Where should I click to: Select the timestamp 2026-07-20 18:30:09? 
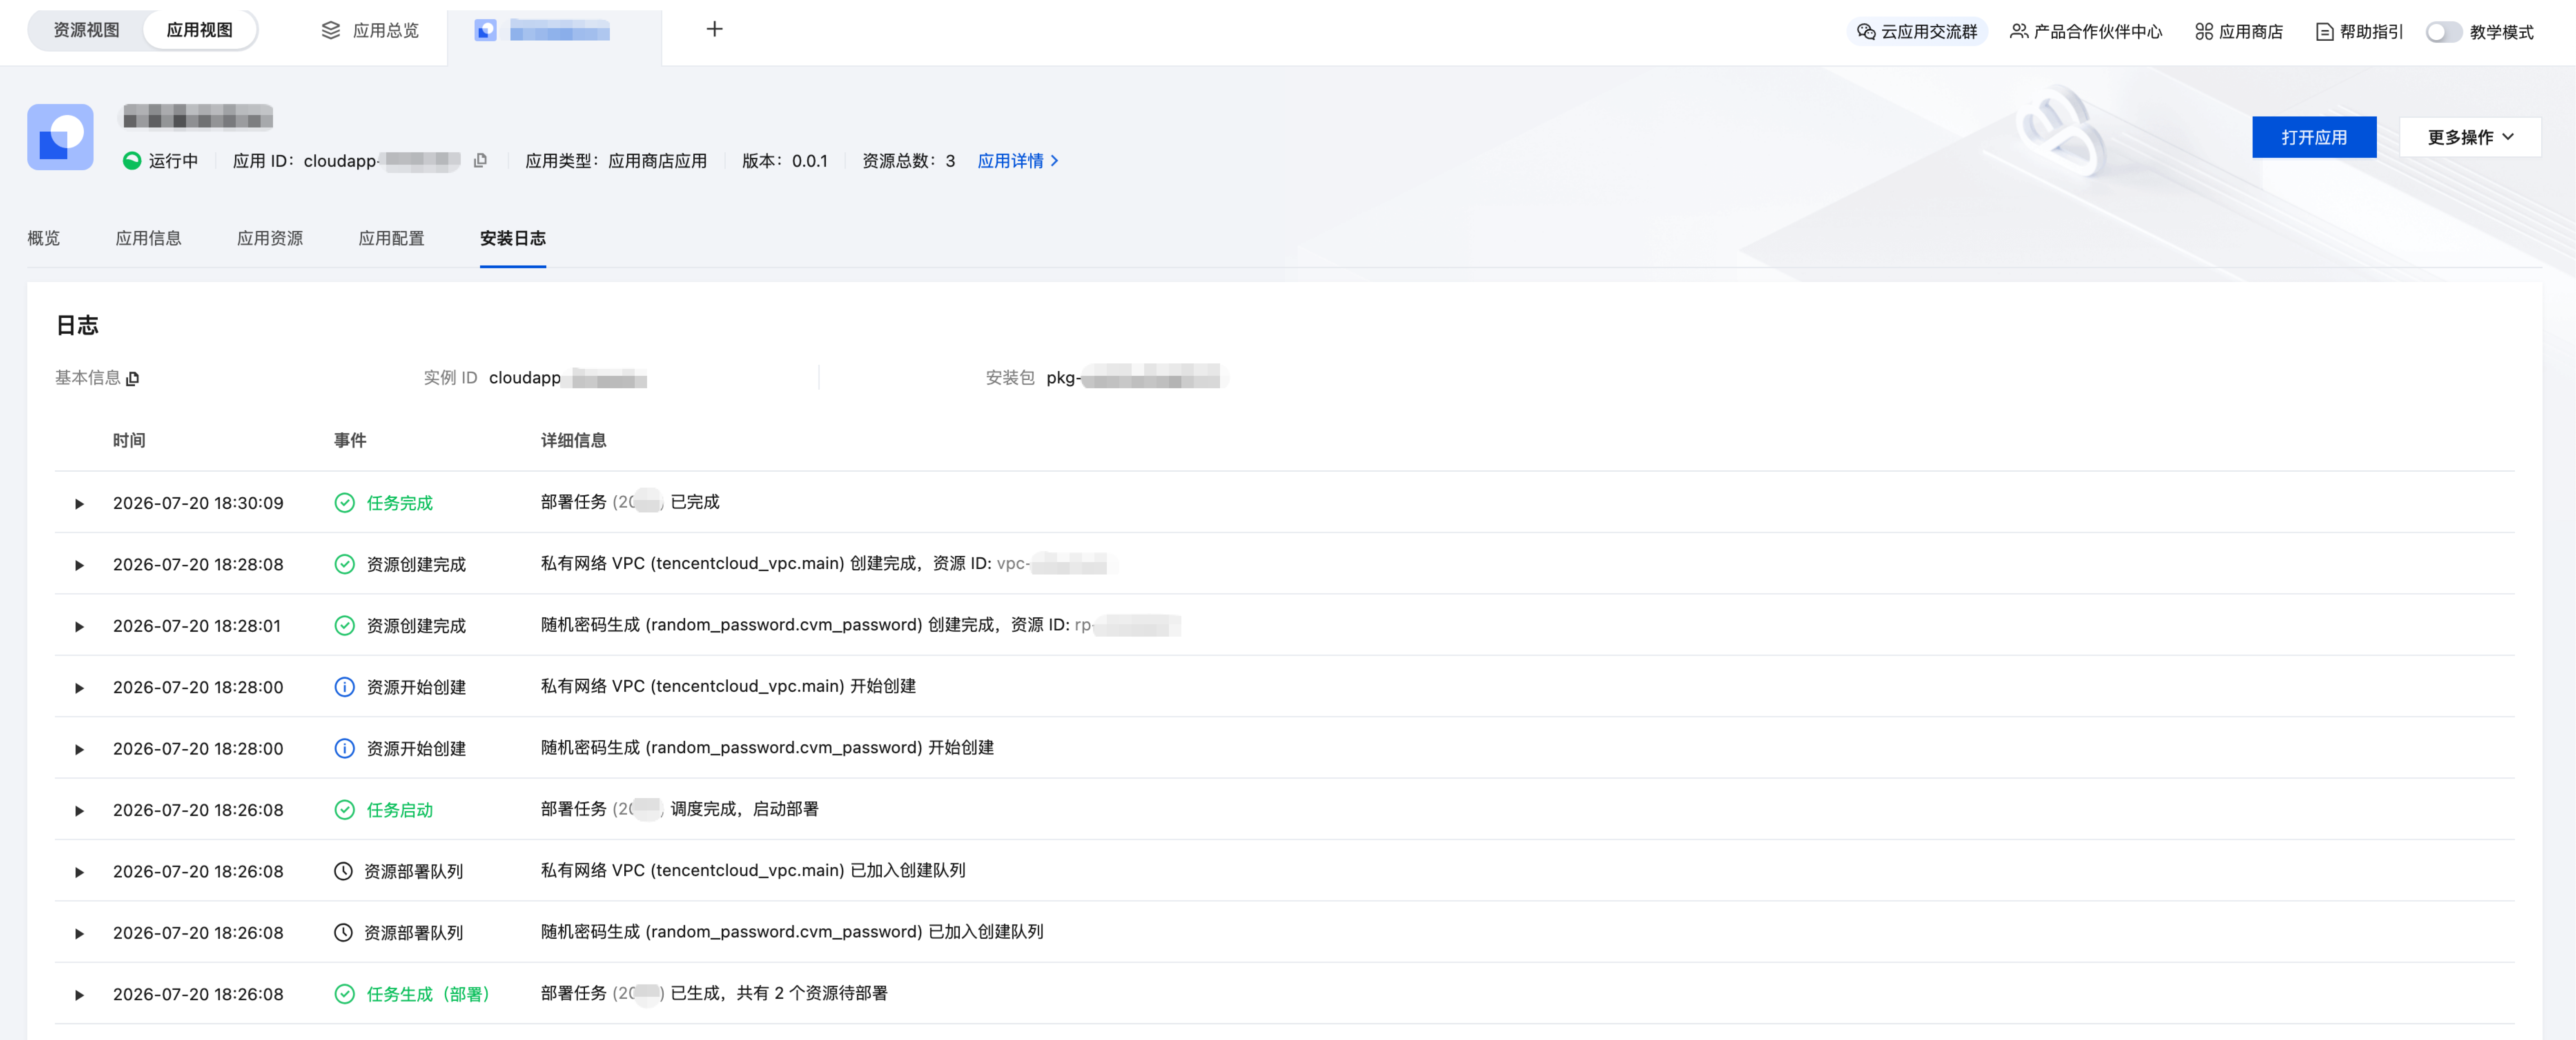pos(198,503)
